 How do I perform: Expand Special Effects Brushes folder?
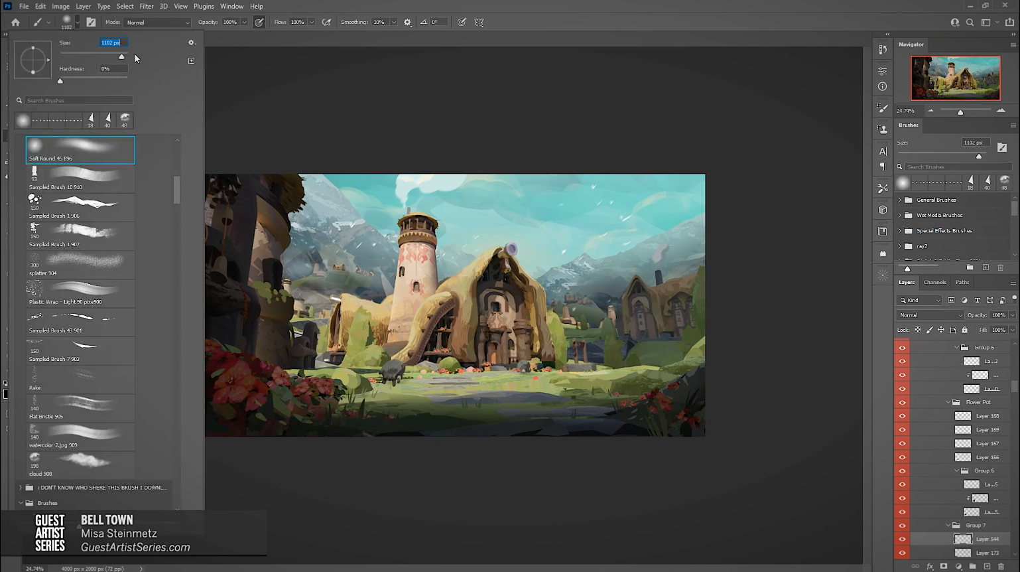[900, 231]
